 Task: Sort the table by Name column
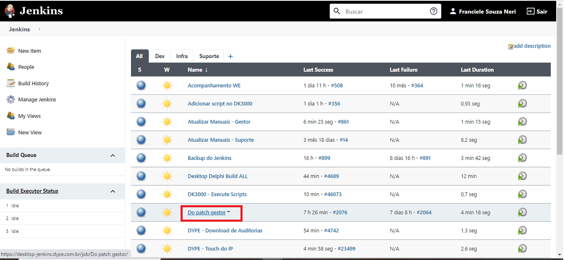tap(197, 70)
